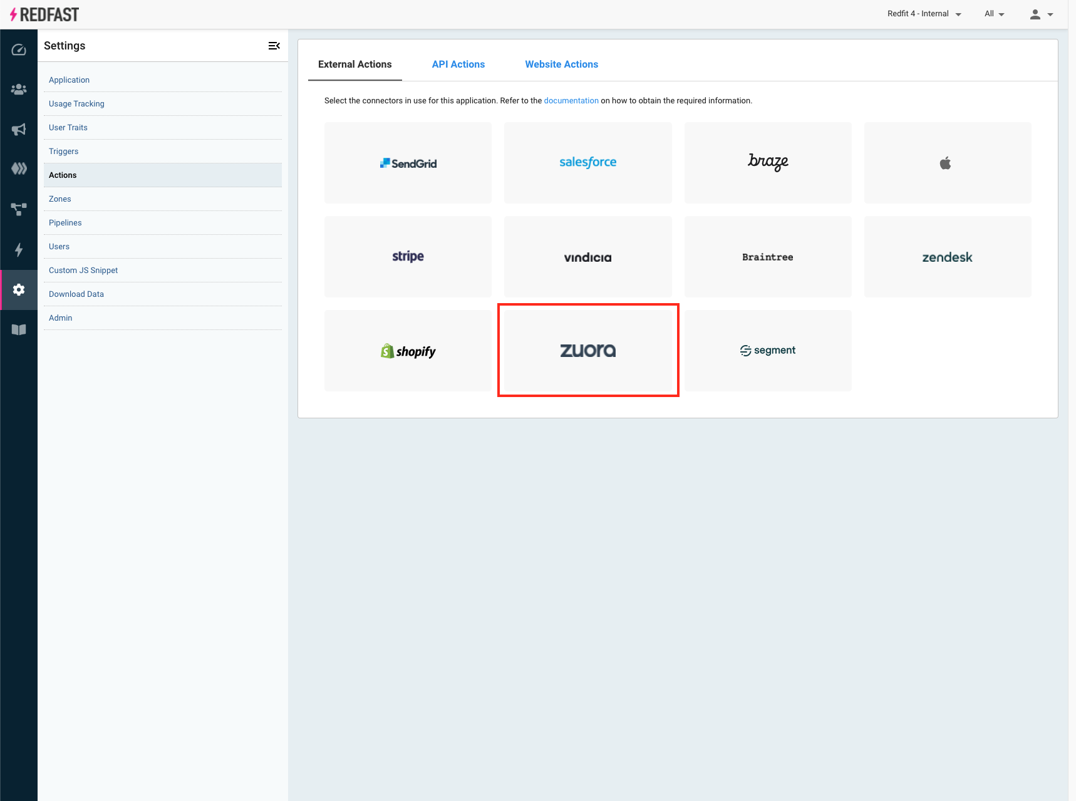Viewport: 1076px width, 801px height.
Task: Open the documentation link
Action: pos(571,101)
